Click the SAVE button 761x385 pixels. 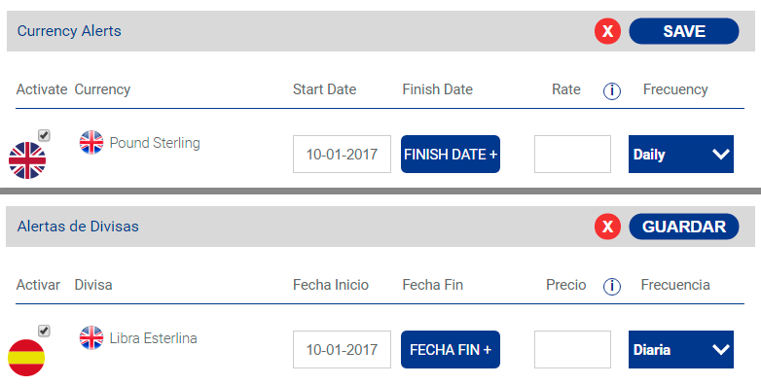[684, 31]
